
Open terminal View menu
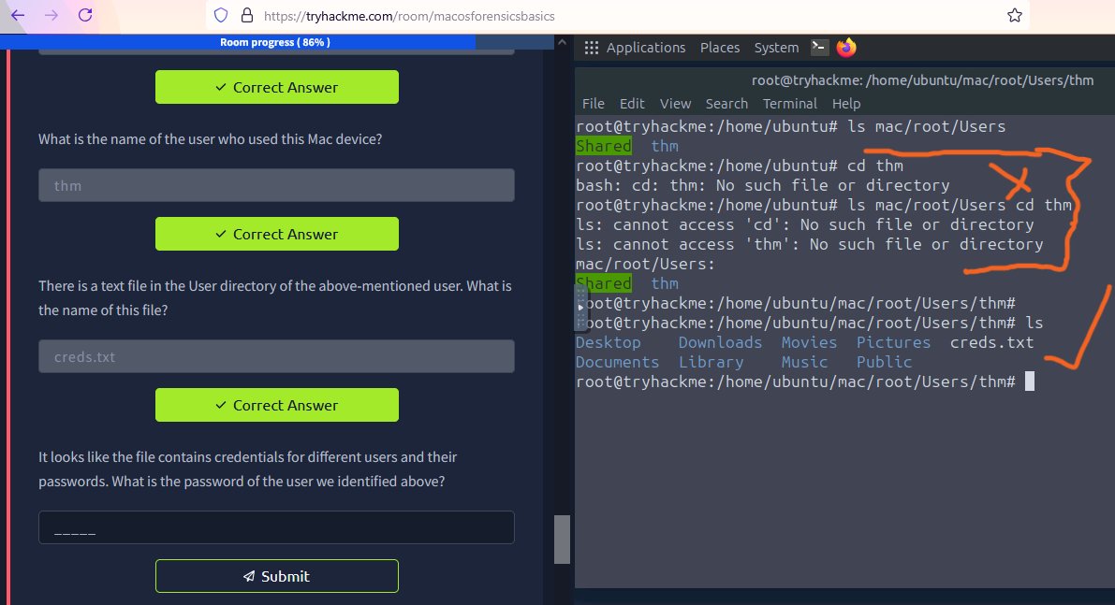pyautogui.click(x=675, y=104)
